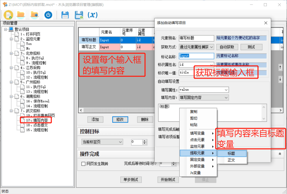Click the 修改 button

(120, 120)
